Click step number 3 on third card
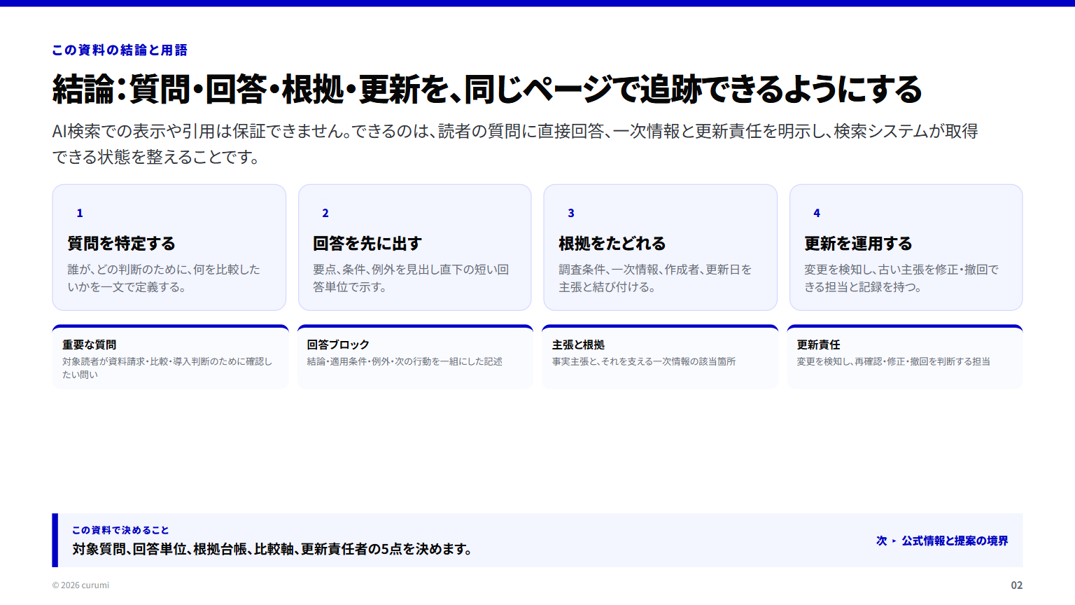 [571, 213]
